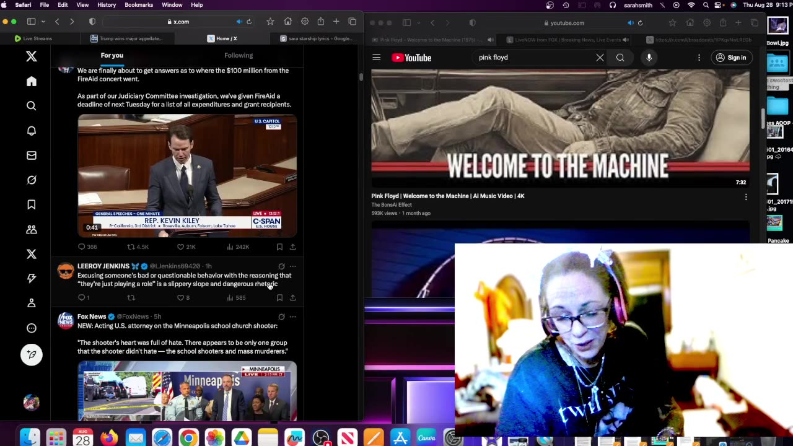Open Fox News account name link
The width and height of the screenshot is (793, 446).
tap(92, 317)
